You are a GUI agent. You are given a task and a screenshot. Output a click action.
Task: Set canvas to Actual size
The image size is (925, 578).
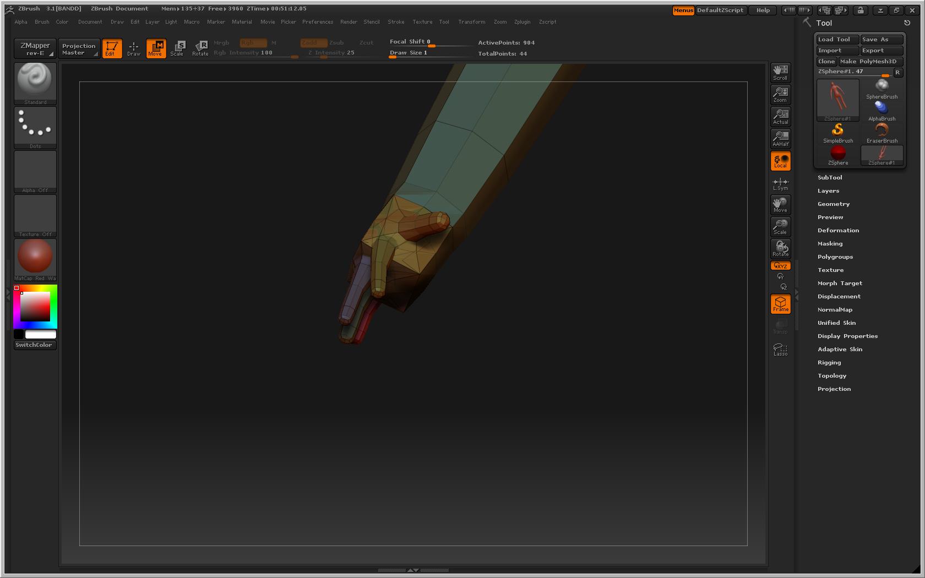781,117
